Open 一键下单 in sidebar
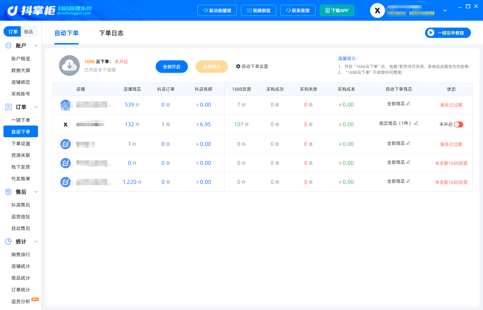The image size is (483, 310). [21, 120]
